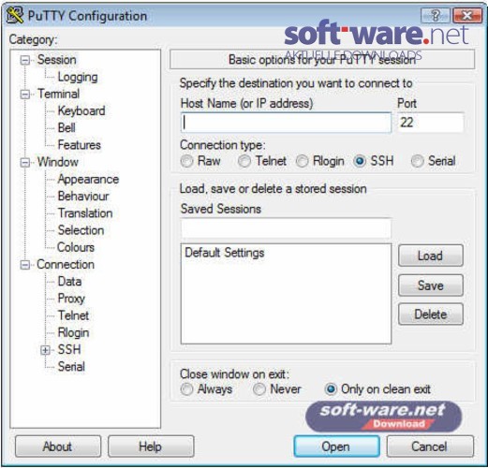This screenshot has width=488, height=468.
Task: Focus the Host Name input field
Action: (x=286, y=123)
